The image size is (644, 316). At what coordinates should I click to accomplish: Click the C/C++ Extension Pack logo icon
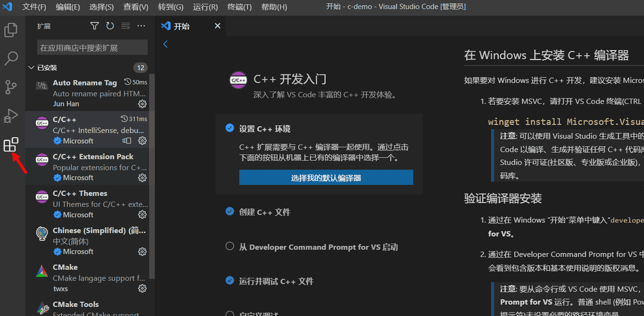(42, 160)
